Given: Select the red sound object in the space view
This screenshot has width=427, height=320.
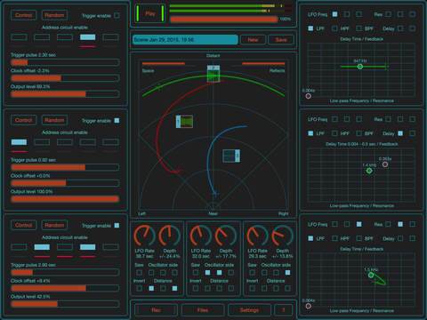Looking at the screenshot, I should click(184, 122).
